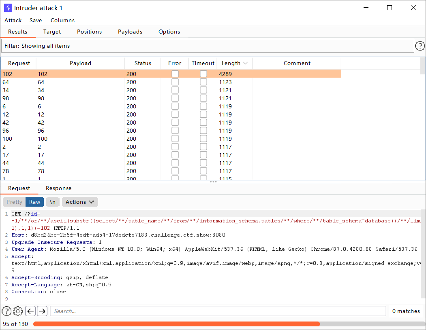Click the Burp Intruder lightning icon in title bar

[8, 8]
